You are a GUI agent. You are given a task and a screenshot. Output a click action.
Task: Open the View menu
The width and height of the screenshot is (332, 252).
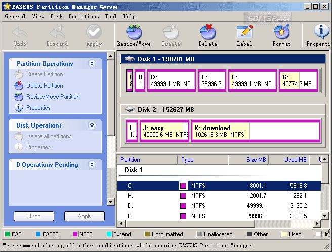point(38,17)
